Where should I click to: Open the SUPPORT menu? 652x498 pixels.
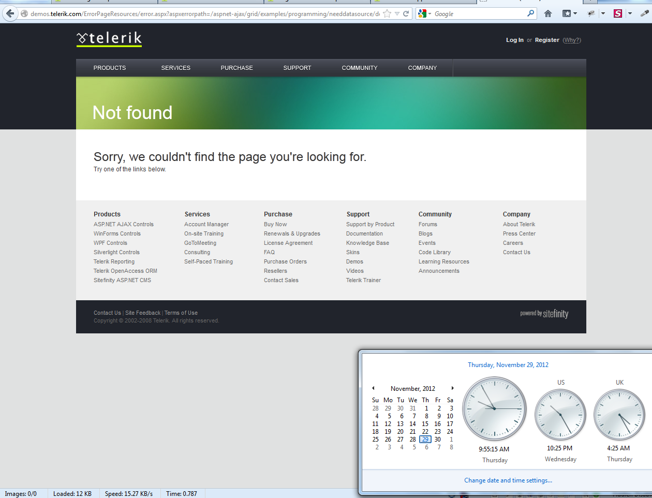pyautogui.click(x=297, y=68)
